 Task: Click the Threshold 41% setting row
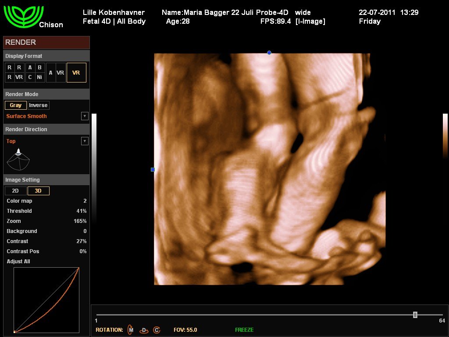(x=46, y=211)
